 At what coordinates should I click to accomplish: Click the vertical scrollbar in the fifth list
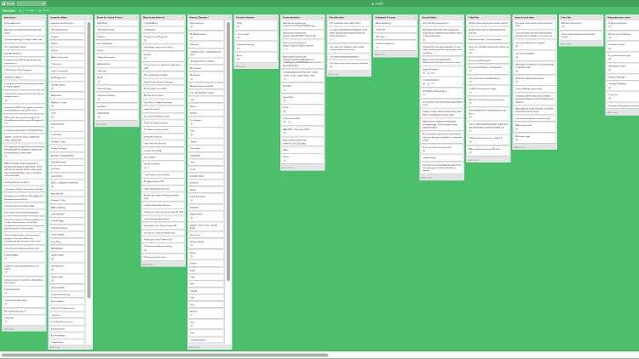pos(228,151)
